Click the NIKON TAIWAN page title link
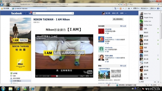 [43, 19]
